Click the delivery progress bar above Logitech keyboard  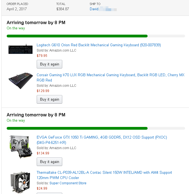tap(96, 36)
